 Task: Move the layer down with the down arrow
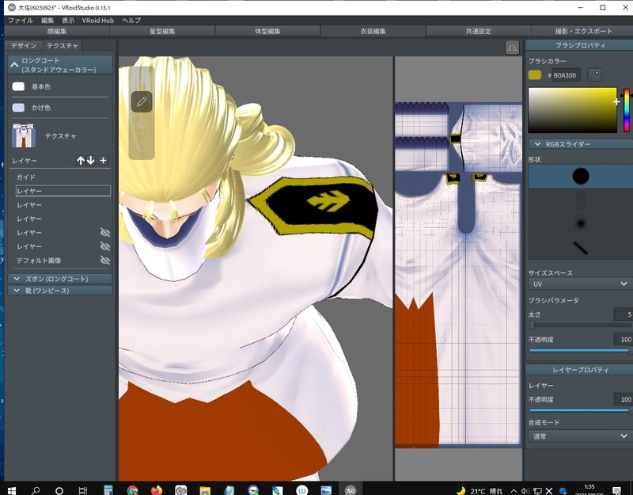91,161
